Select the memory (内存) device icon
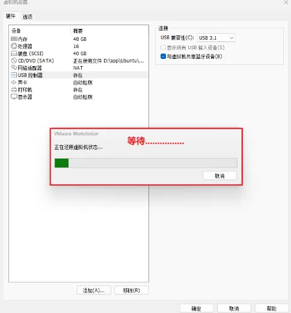The height and width of the screenshot is (313, 291). coord(14,39)
